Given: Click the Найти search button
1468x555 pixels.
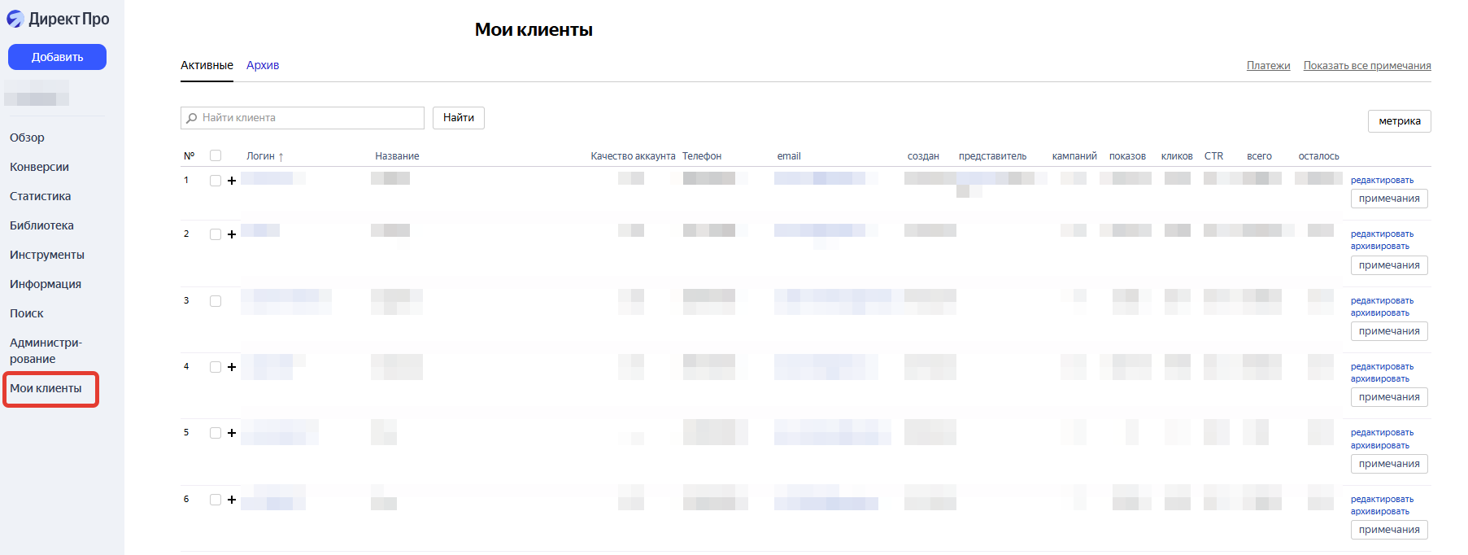Looking at the screenshot, I should tap(459, 118).
